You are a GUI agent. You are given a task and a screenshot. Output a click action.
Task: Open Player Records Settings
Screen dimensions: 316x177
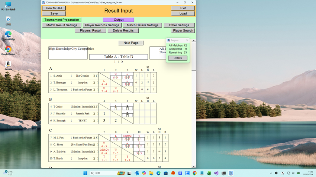(x=102, y=25)
